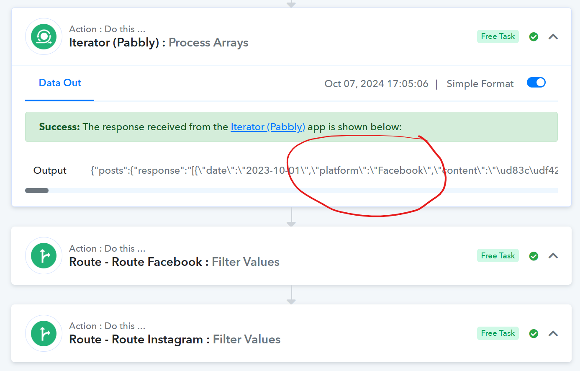
Task: Click the Route Instagram router icon
Action: tap(44, 333)
